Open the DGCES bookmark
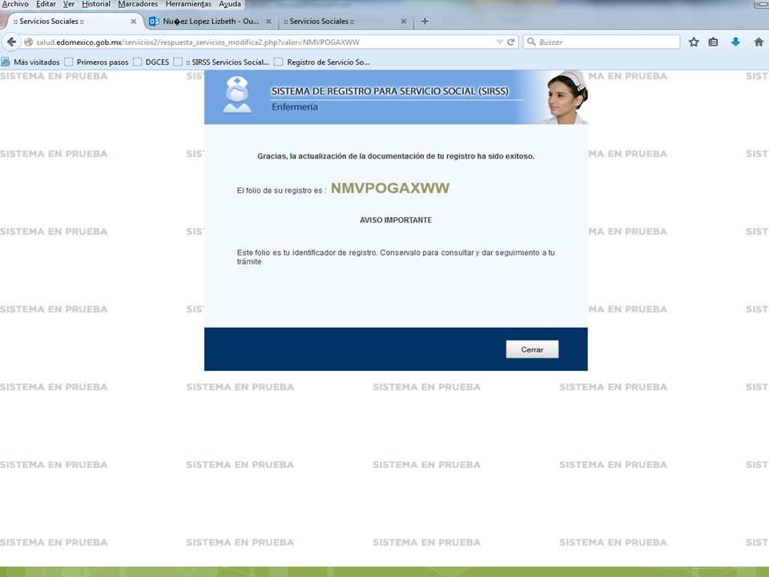 pos(151,63)
